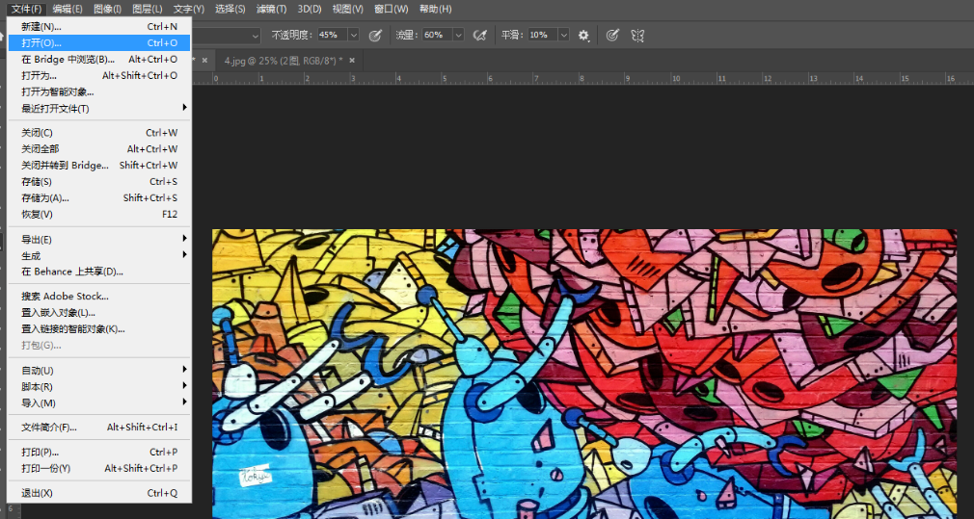The width and height of the screenshot is (974, 519).
Task: Click the 不透明度 45% value field
Action: pyautogui.click(x=333, y=36)
